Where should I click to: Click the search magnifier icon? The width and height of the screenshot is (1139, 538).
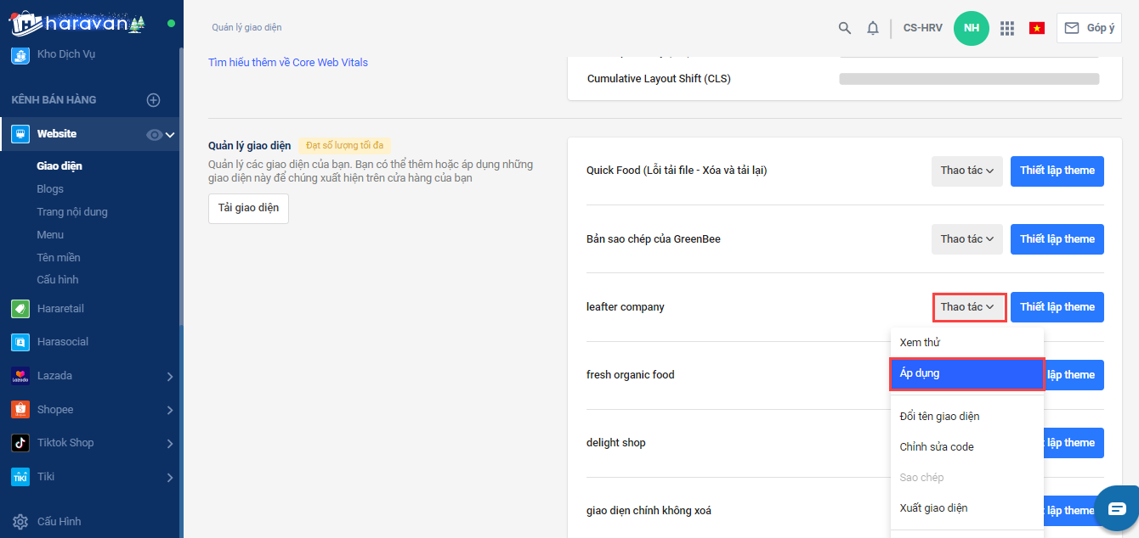[x=844, y=28]
